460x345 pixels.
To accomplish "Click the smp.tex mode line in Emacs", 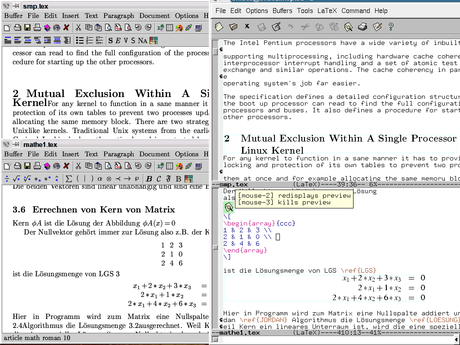I will pos(336,185).
